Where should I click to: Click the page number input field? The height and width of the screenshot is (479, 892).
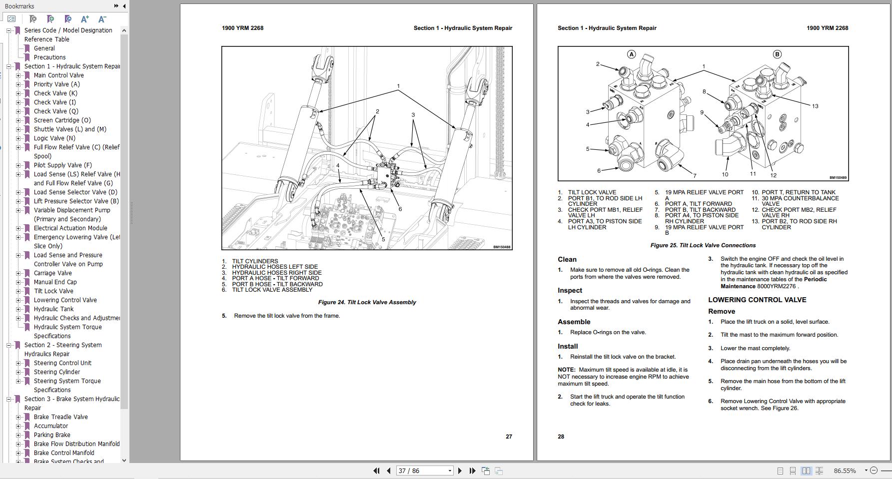click(421, 471)
